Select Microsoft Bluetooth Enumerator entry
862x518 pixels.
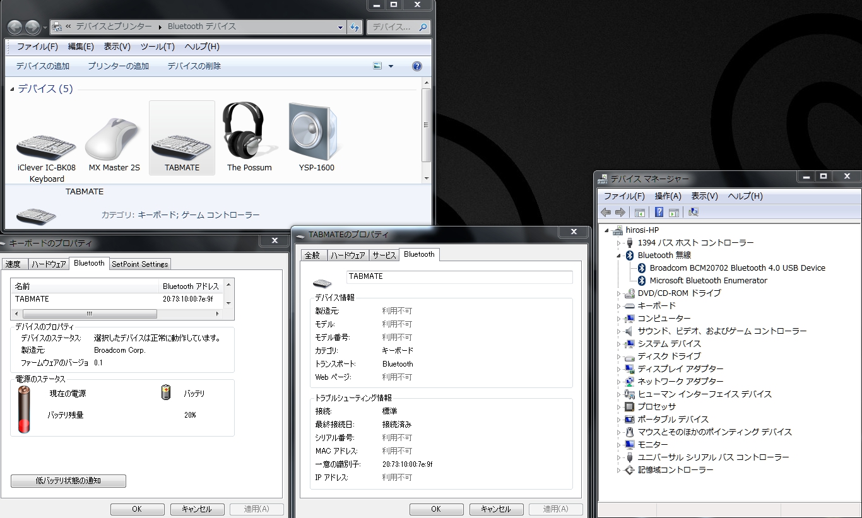pyautogui.click(x=708, y=281)
